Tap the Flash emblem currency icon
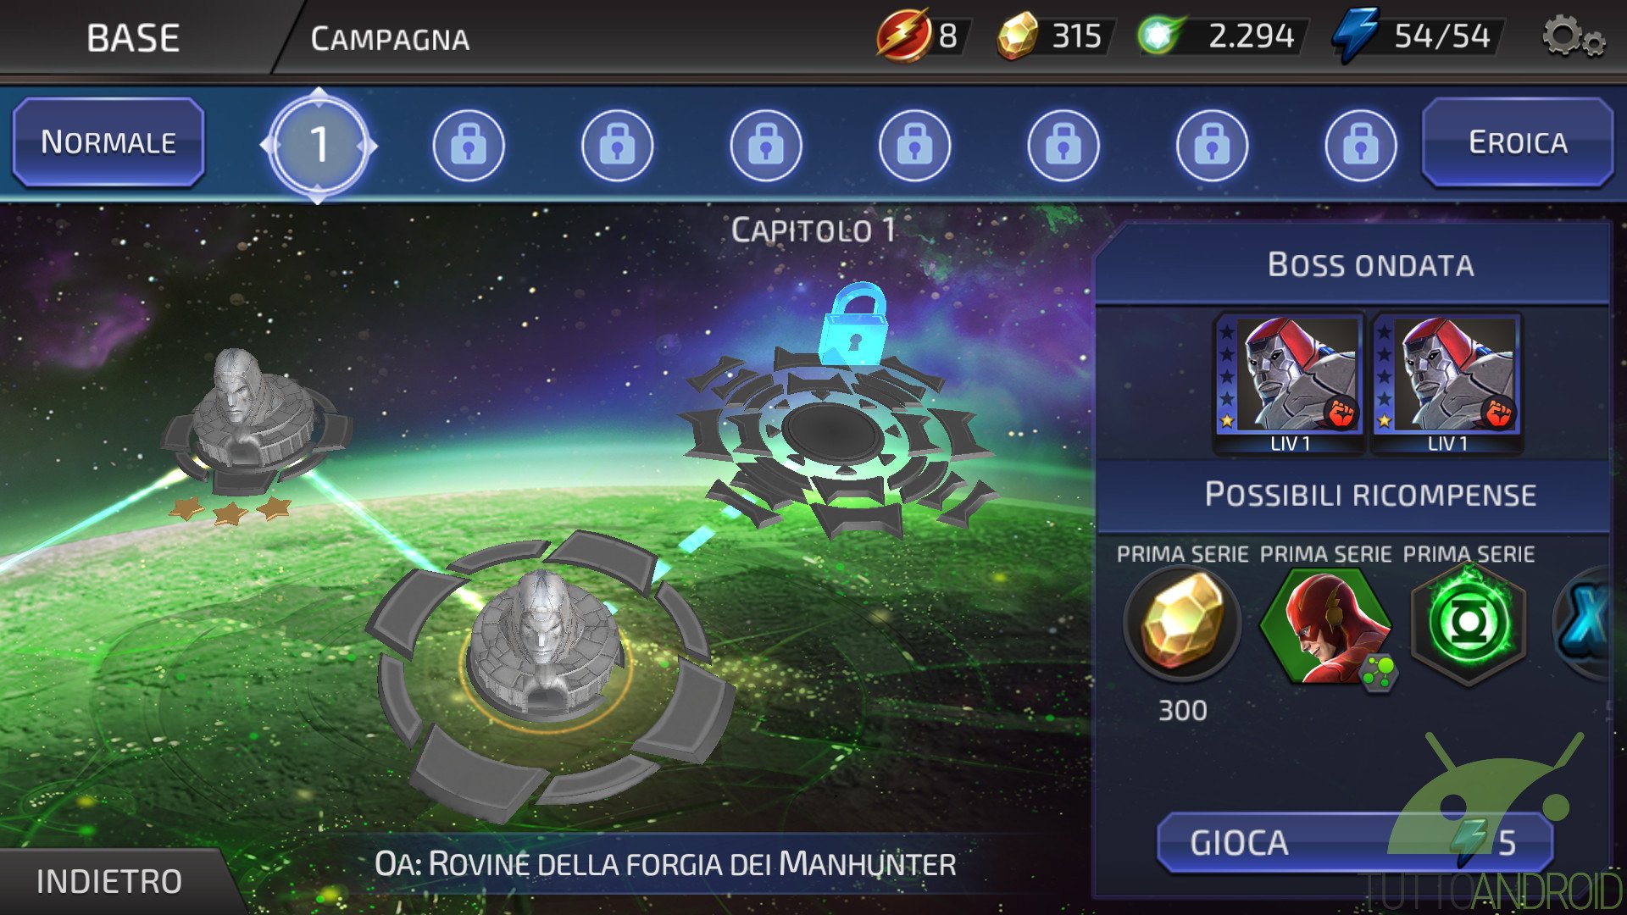Image resolution: width=1627 pixels, height=915 pixels. coord(902,36)
